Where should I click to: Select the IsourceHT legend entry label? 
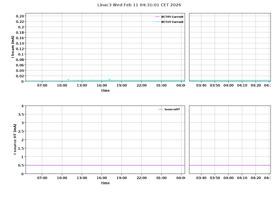click(172, 109)
